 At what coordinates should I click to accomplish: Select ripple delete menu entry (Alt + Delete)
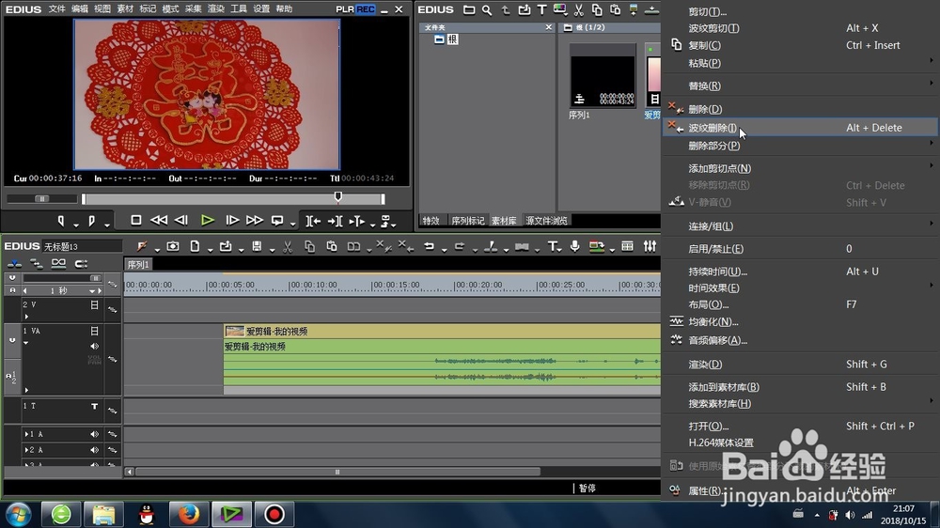[800, 128]
